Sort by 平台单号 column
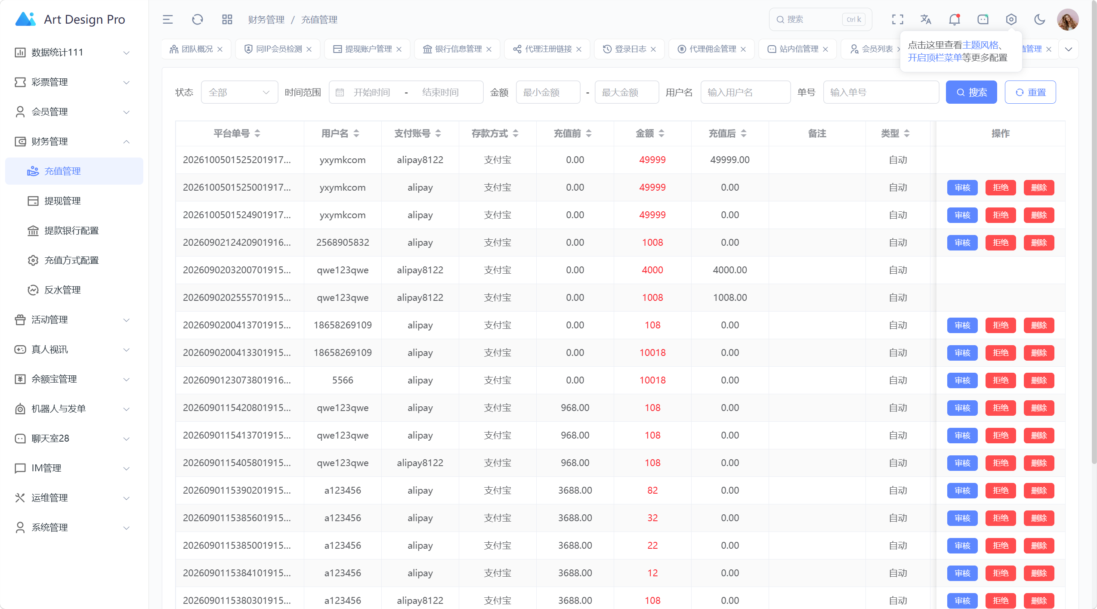 [257, 133]
